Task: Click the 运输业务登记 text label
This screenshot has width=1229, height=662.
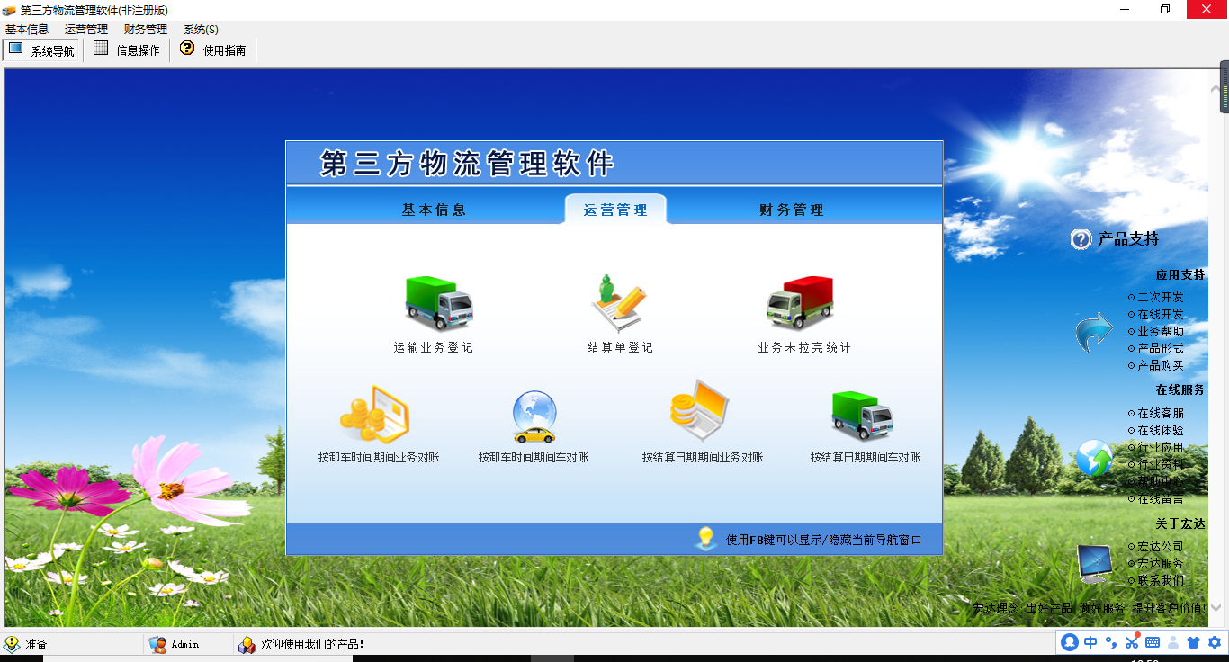Action: pyautogui.click(x=434, y=347)
